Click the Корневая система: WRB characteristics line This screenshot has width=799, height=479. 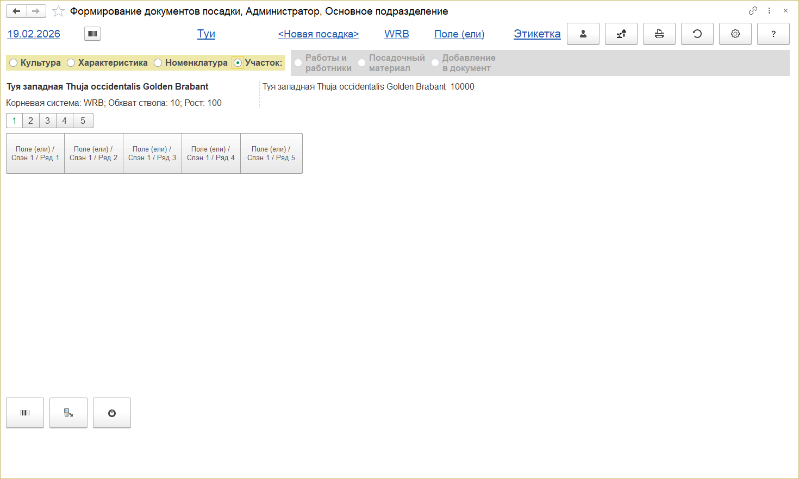(114, 103)
